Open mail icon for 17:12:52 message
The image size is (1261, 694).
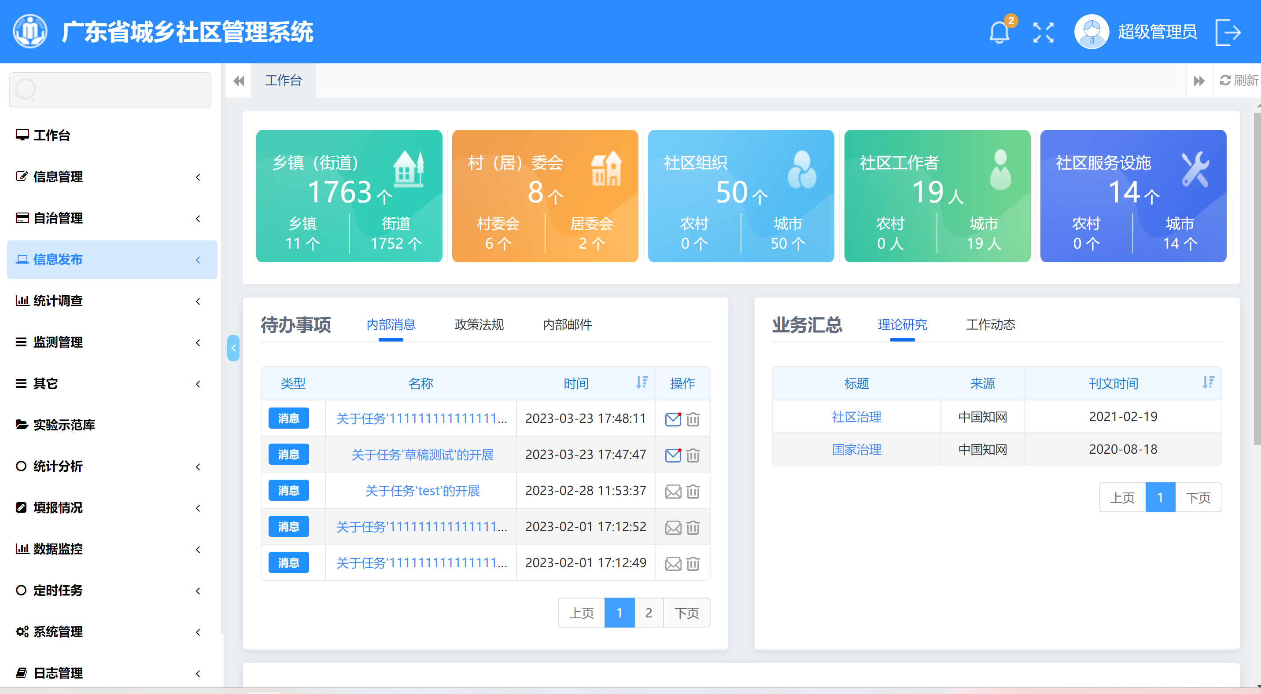point(673,527)
